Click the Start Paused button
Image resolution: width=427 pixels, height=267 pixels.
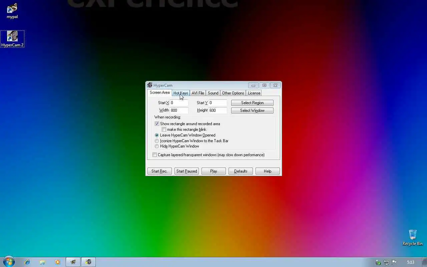186,171
